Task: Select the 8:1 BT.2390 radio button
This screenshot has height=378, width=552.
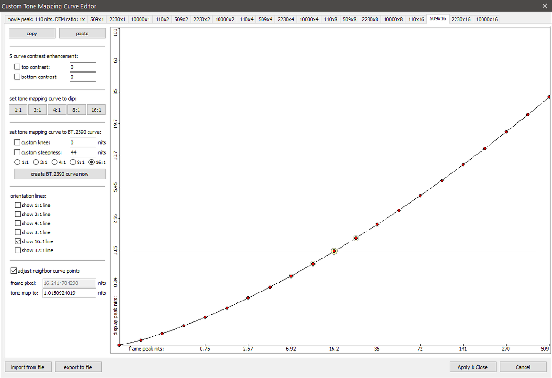Action: coord(73,162)
